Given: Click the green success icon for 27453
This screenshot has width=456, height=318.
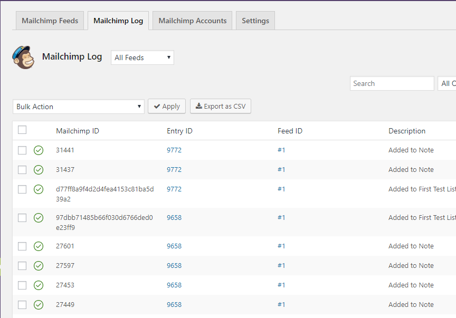Looking at the screenshot, I should (x=39, y=285).
